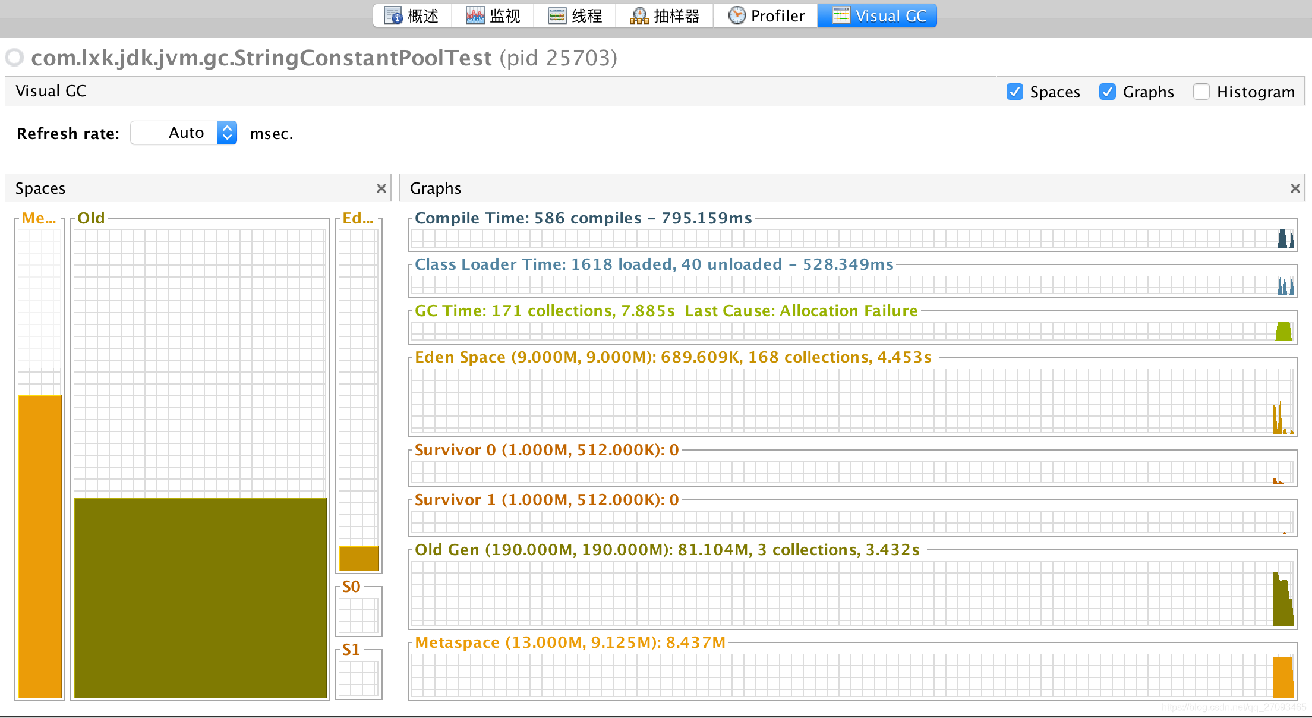Screen dimensions: 1312x718
Task: Click the Profiler clock icon
Action: (737, 15)
